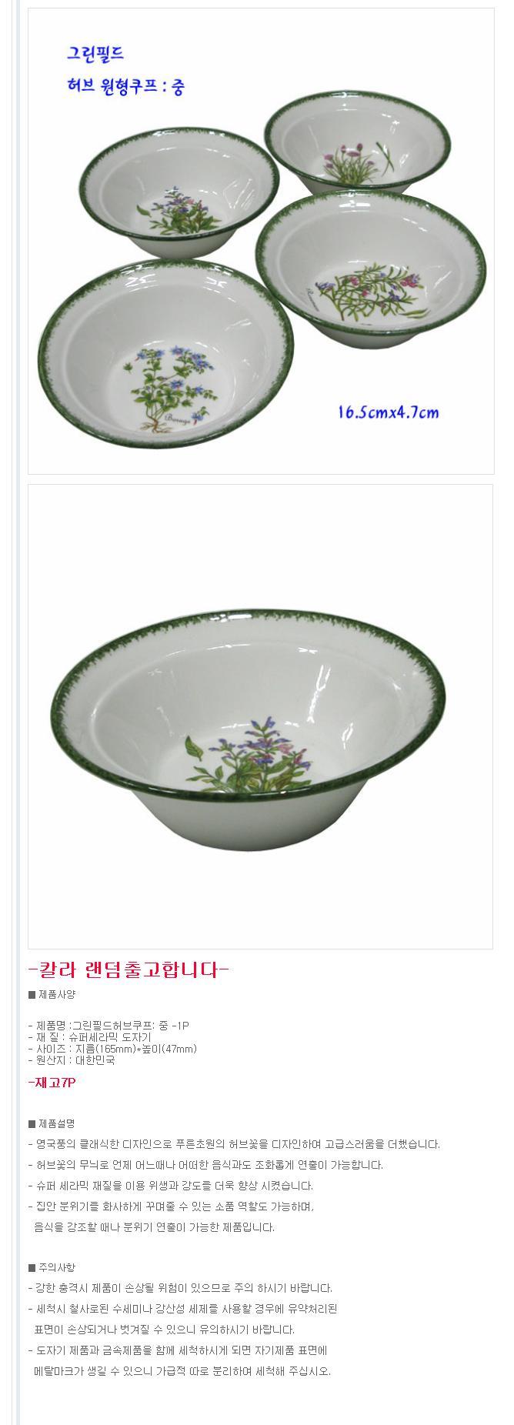This screenshot has width=514, height=1425.
Task: Click the 허브 원형쿠프 : 중 caption
Action: coord(126,87)
